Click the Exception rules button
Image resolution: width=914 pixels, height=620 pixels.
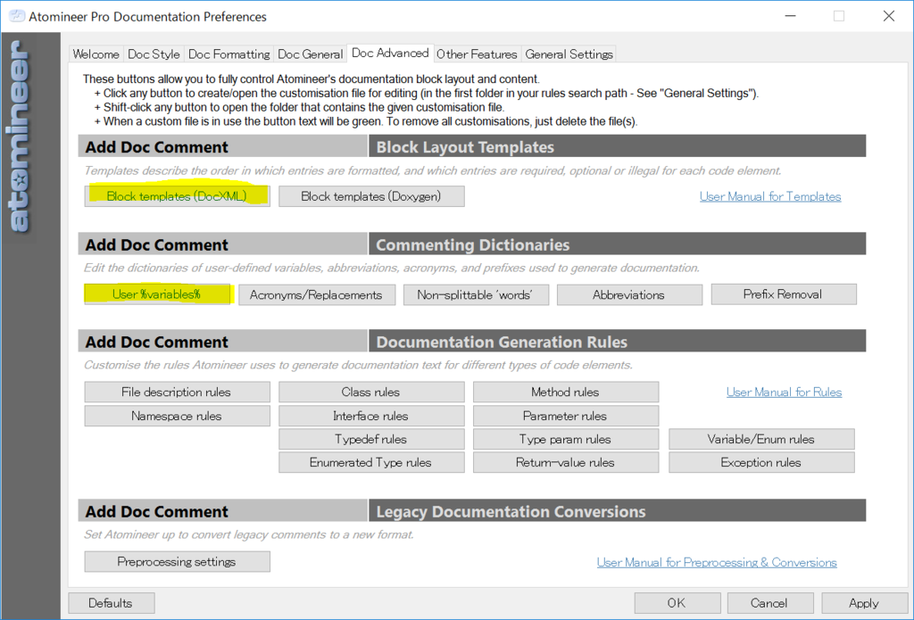coord(761,463)
